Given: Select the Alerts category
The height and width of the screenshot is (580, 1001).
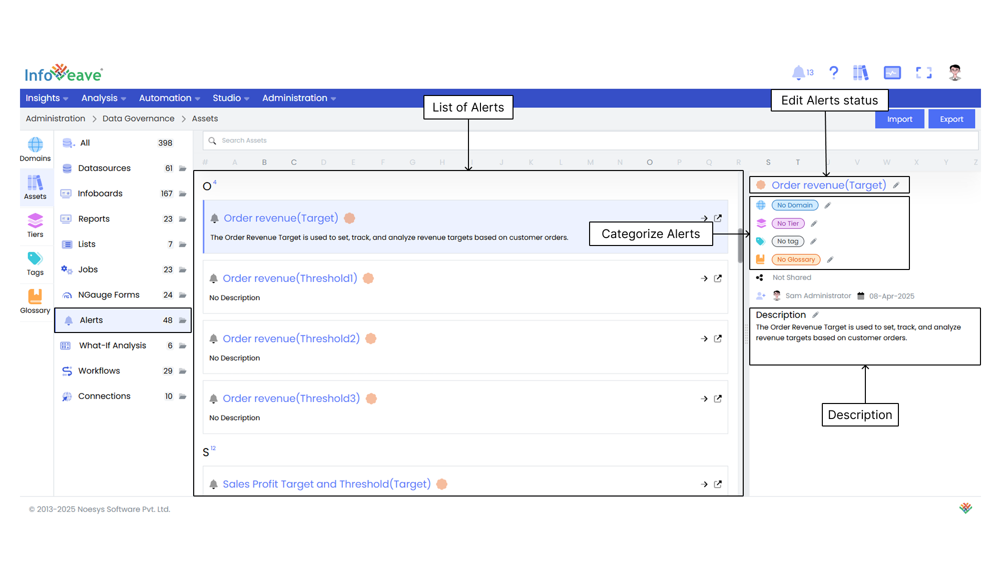Looking at the screenshot, I should click(x=123, y=320).
